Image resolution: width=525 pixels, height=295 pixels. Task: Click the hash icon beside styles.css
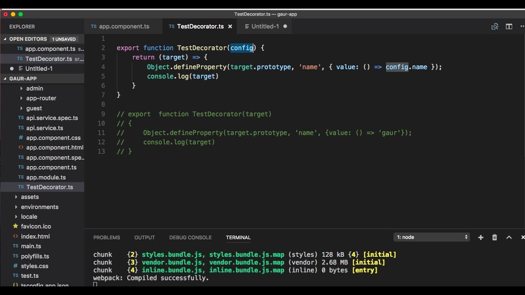click(16, 266)
